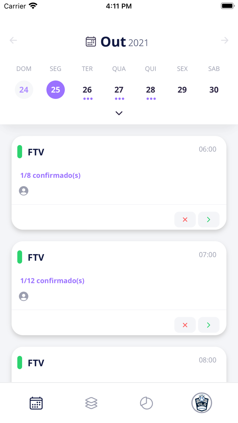Viewport: 238px width, 423px height.
Task: Tap the 1/12 confirmado(s) link
Action: click(52, 281)
